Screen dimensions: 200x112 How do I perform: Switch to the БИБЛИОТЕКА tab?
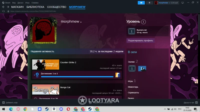pos(35,7)
